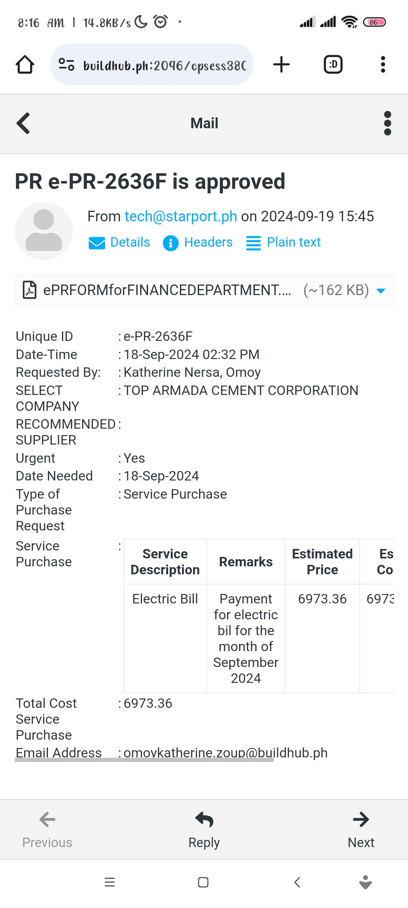408x908 pixels.
Task: Tap the sender avatar picture
Action: [44, 231]
